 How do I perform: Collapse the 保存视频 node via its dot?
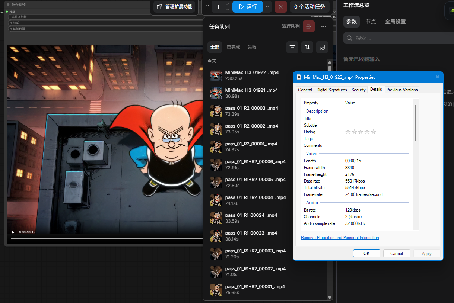pyautogui.click(x=8, y=4)
